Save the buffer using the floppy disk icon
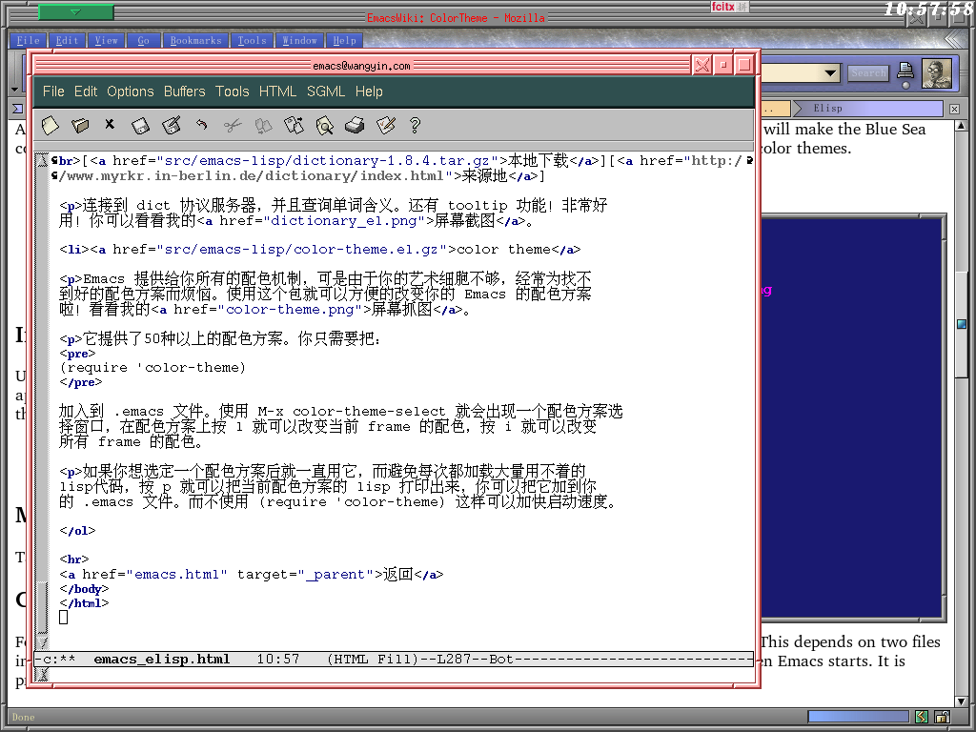 click(x=141, y=126)
